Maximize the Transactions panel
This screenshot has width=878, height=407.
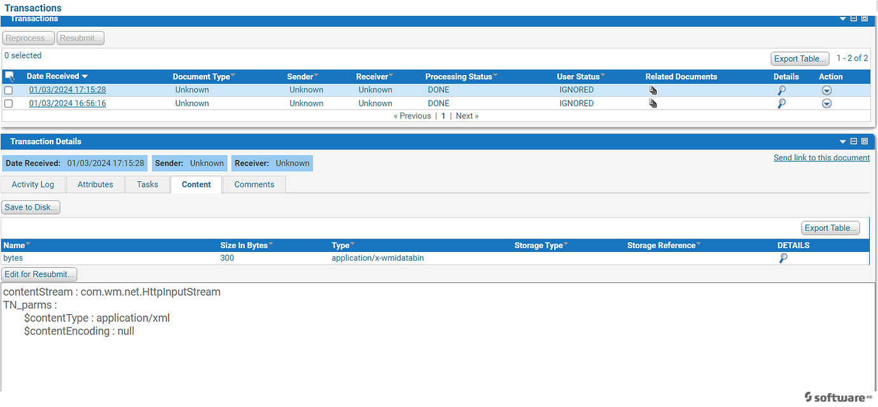click(x=865, y=18)
